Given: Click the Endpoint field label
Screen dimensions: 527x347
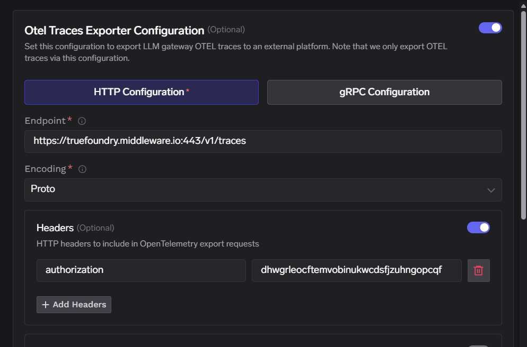Looking at the screenshot, I should (45, 121).
